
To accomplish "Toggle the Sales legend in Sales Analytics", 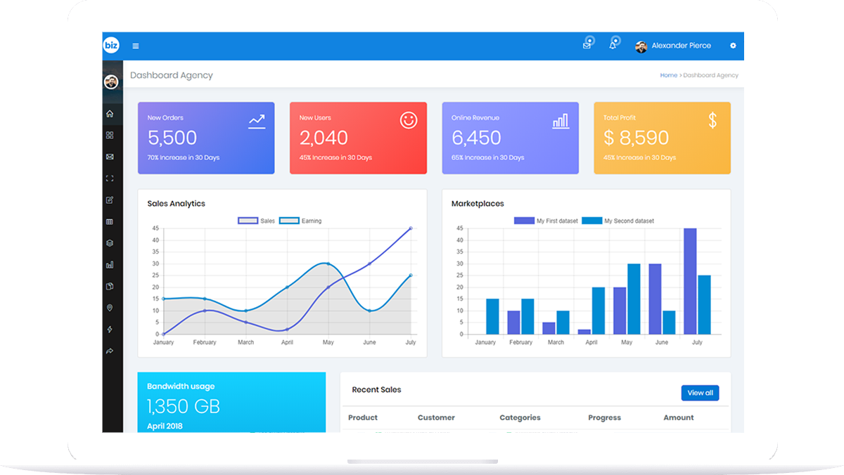I will (x=257, y=221).
